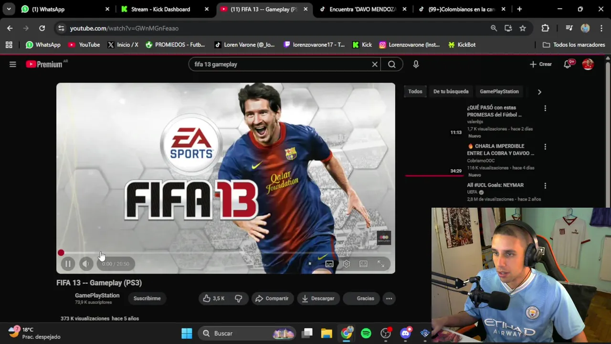
Task: Open the zoom indicator in address bar
Action: (x=494, y=28)
